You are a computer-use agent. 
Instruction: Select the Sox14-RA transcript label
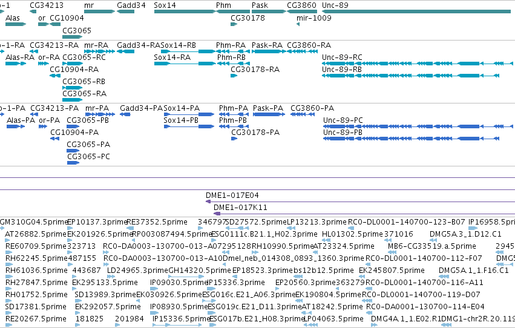point(172,57)
